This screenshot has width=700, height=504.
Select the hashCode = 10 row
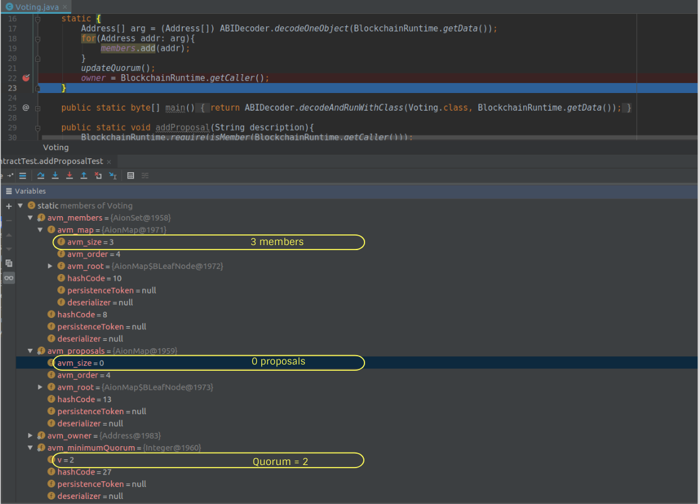[356, 278]
